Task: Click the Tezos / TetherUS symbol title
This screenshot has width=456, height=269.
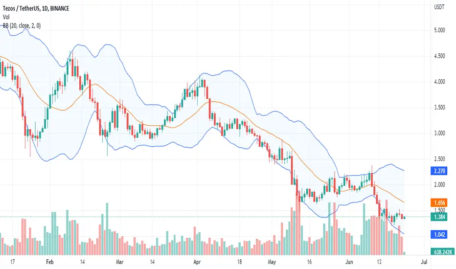Action: click(x=36, y=8)
